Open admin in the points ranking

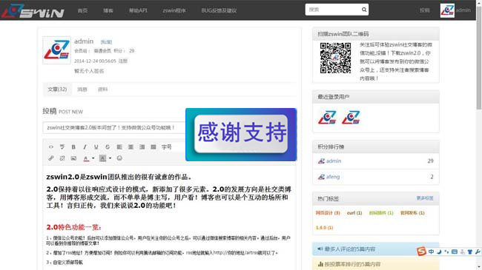334,161
